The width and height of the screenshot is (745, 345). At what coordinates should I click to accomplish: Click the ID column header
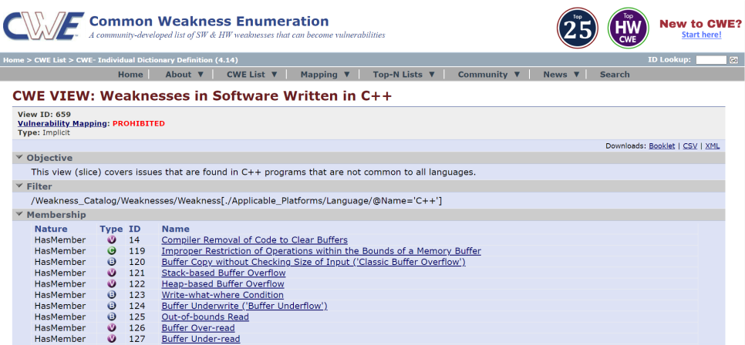(134, 229)
